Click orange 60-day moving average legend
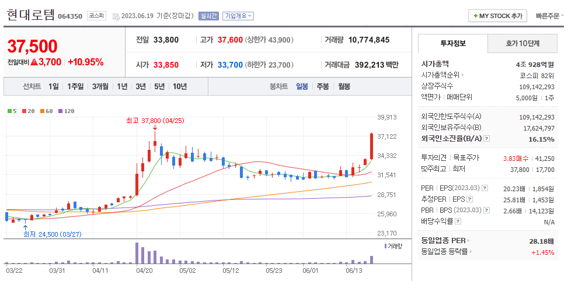The image size is (568, 281). (46, 111)
